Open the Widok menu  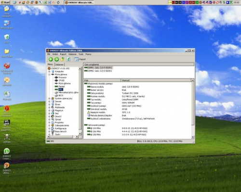pyautogui.click(x=55, y=54)
